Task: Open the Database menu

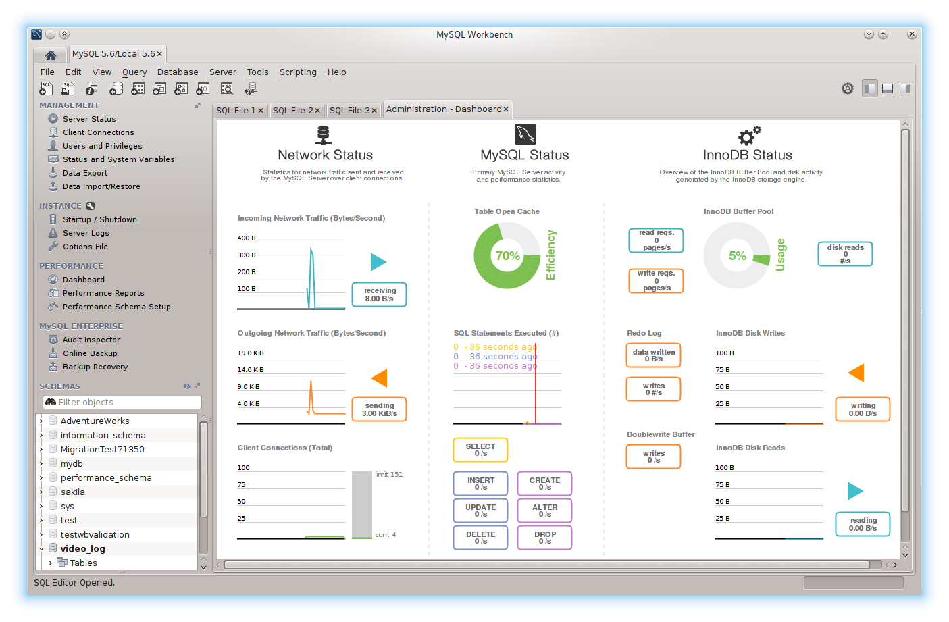Action: point(178,72)
